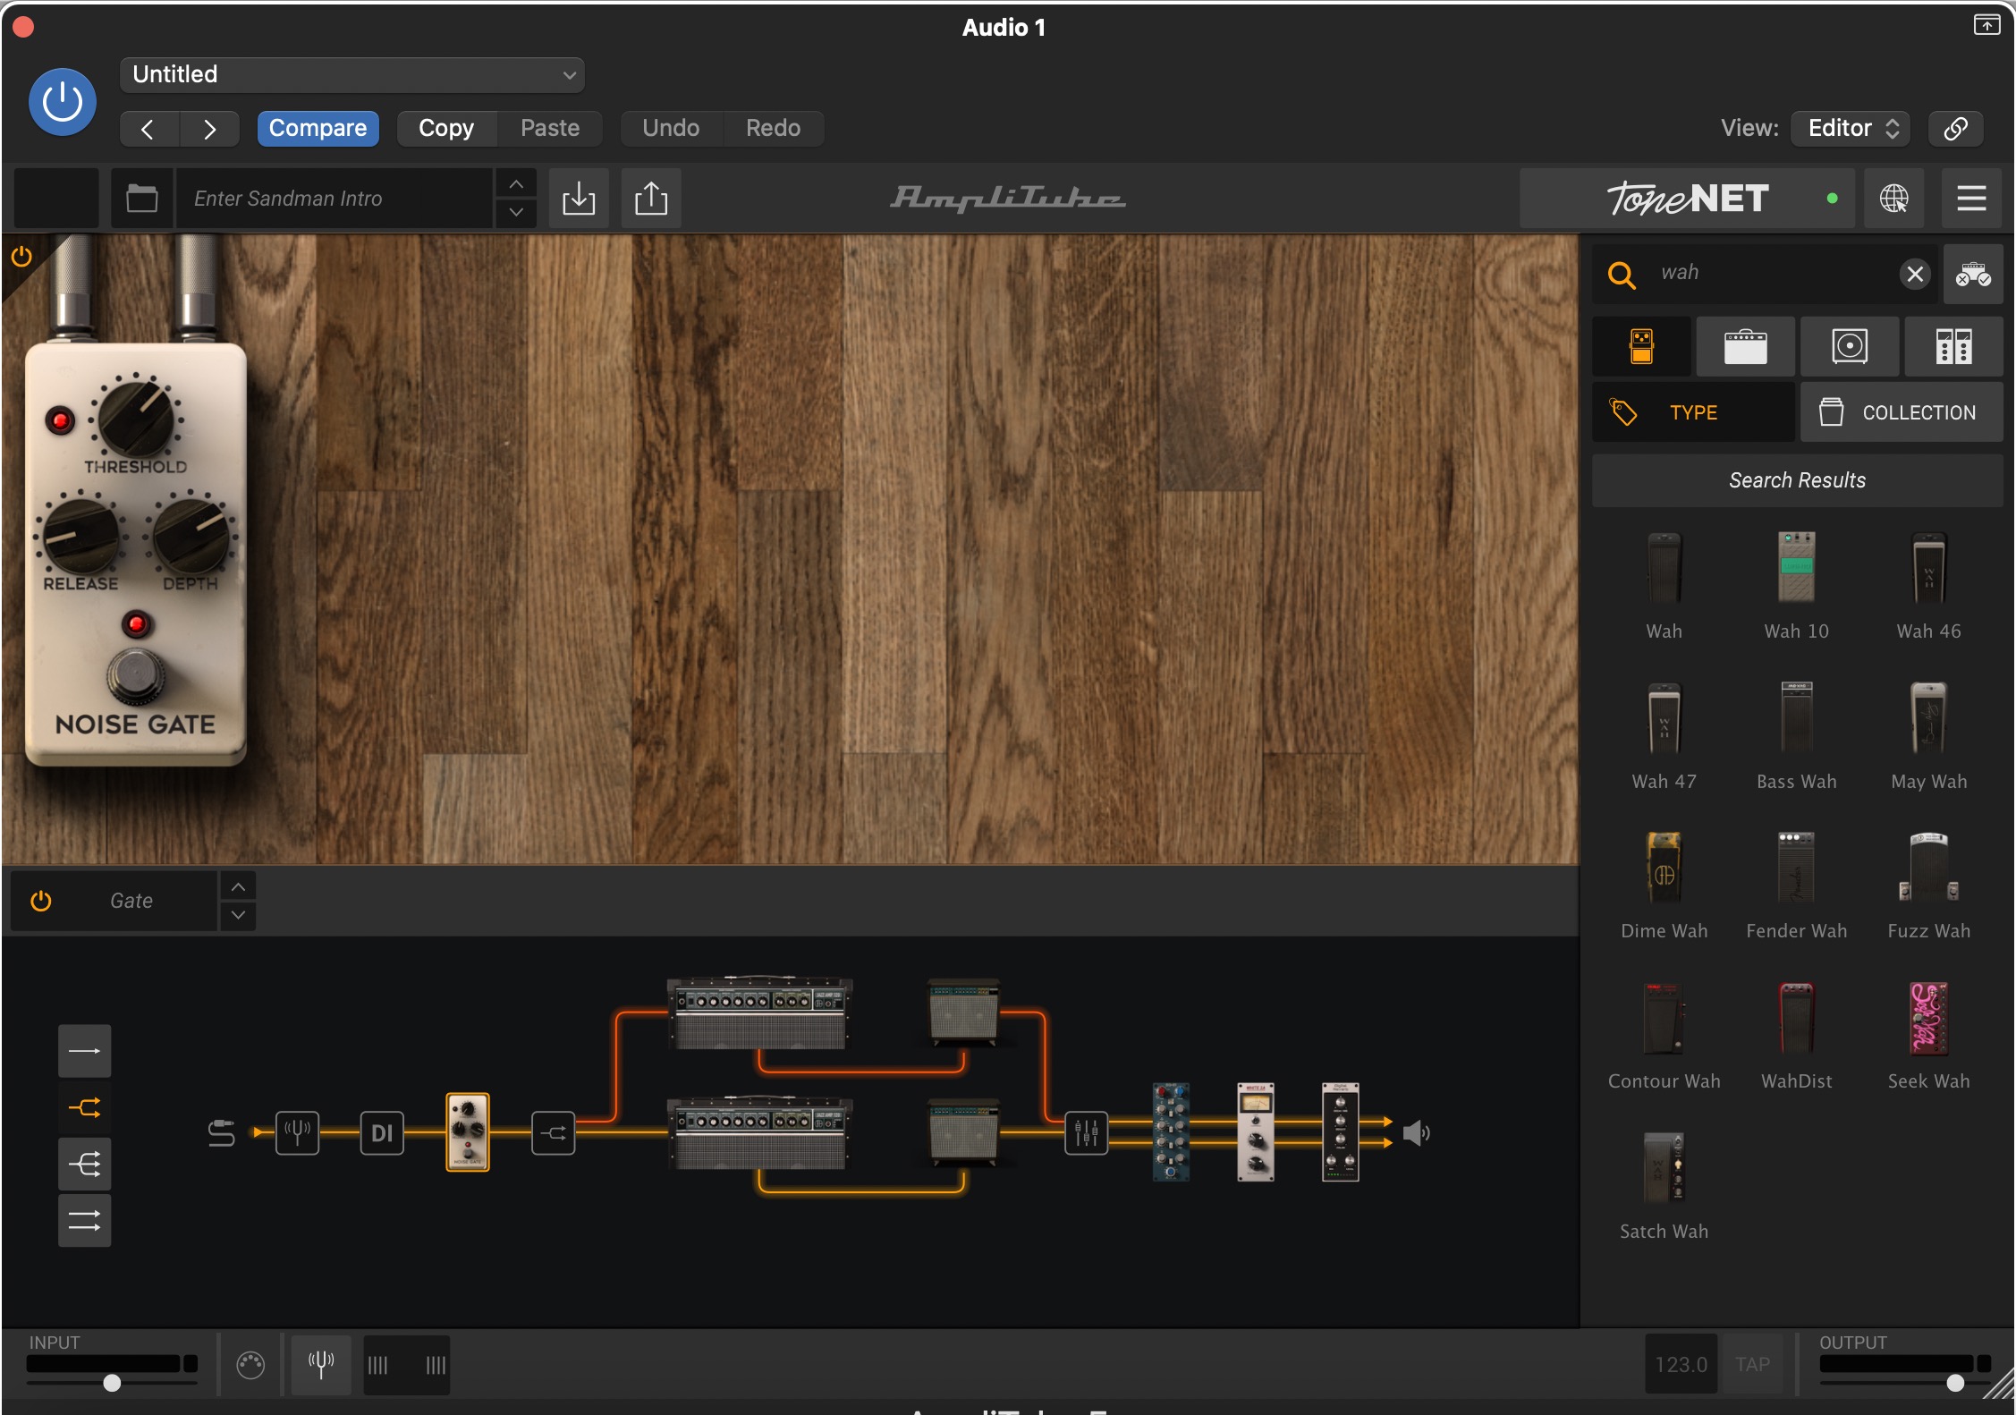
Task: Select the Wah pedal thumbnail
Action: tap(1664, 568)
